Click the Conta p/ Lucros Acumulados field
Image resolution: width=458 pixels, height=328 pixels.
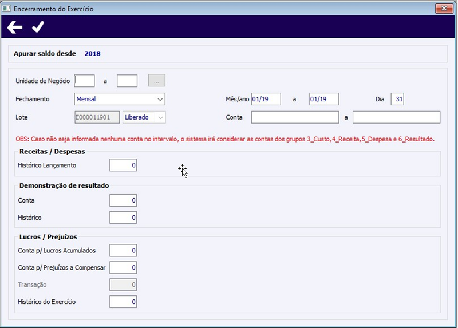coord(123,250)
